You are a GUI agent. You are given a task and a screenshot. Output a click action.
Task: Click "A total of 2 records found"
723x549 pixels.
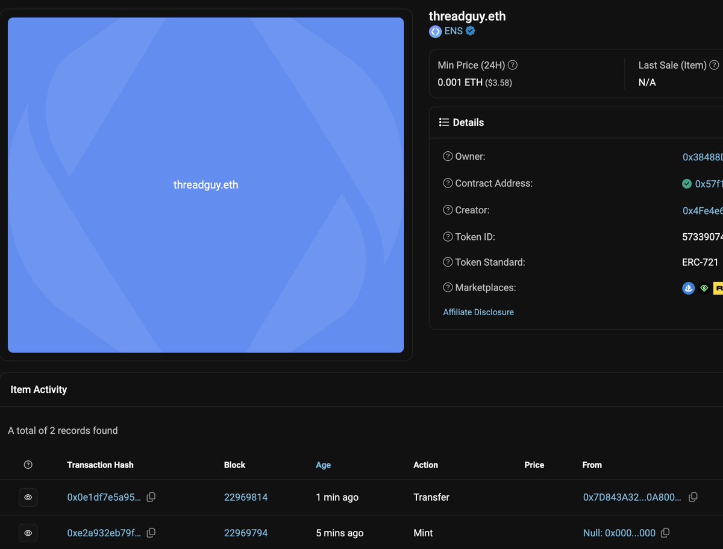pos(63,430)
